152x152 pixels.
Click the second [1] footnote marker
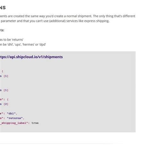pos(6,90)
